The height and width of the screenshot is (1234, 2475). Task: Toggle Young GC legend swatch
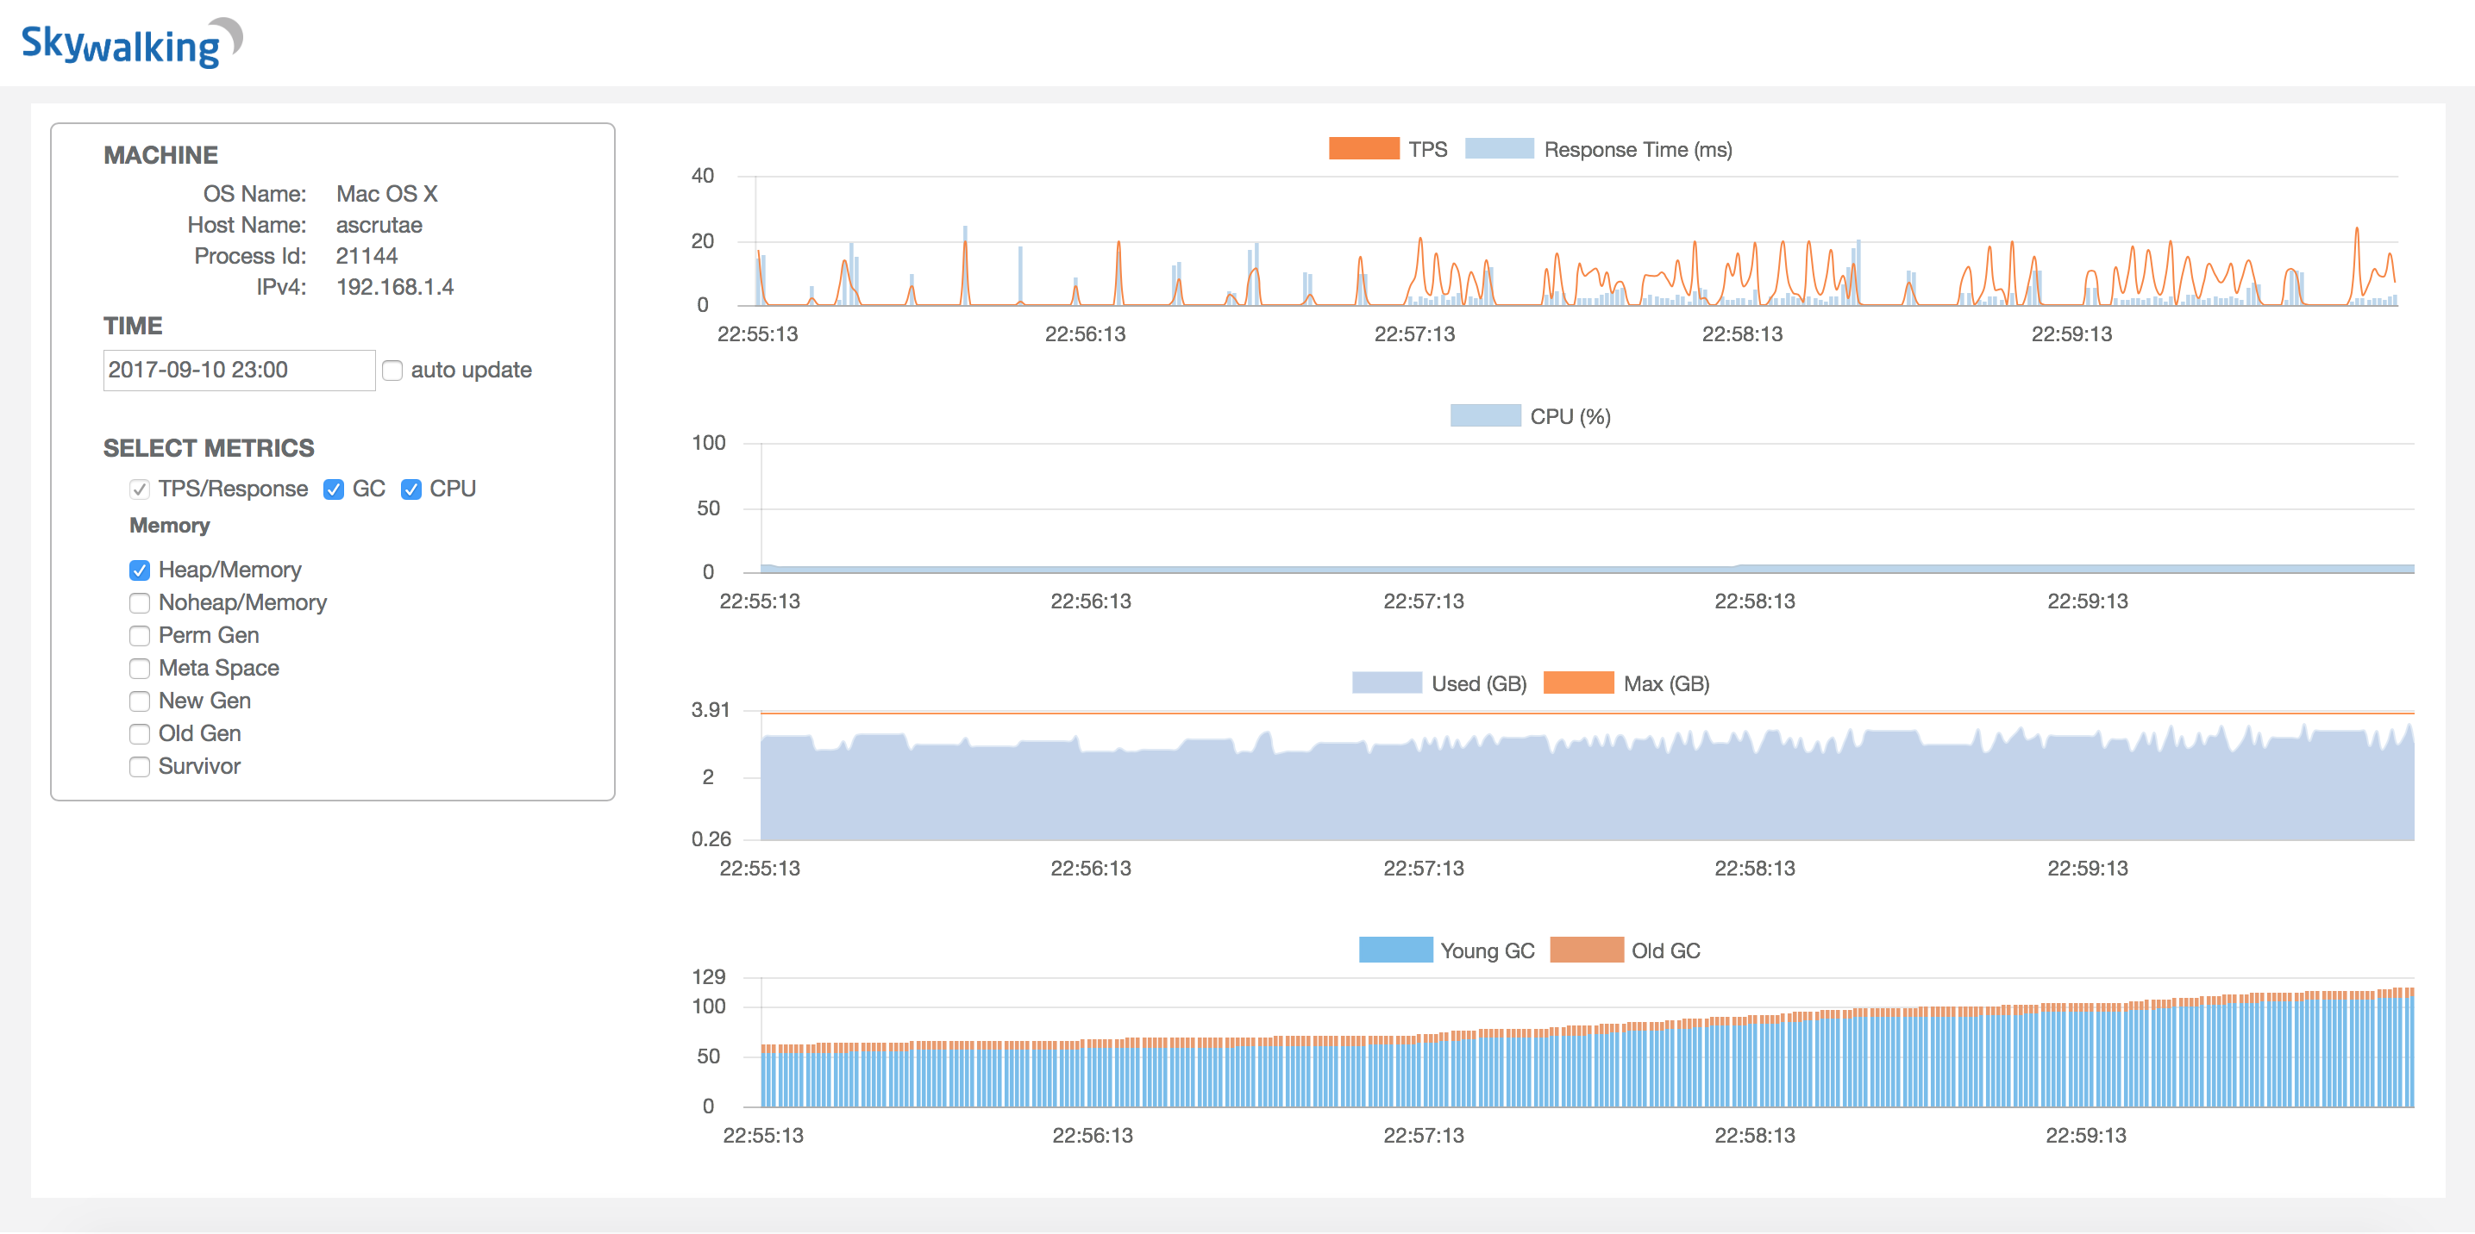1396,950
